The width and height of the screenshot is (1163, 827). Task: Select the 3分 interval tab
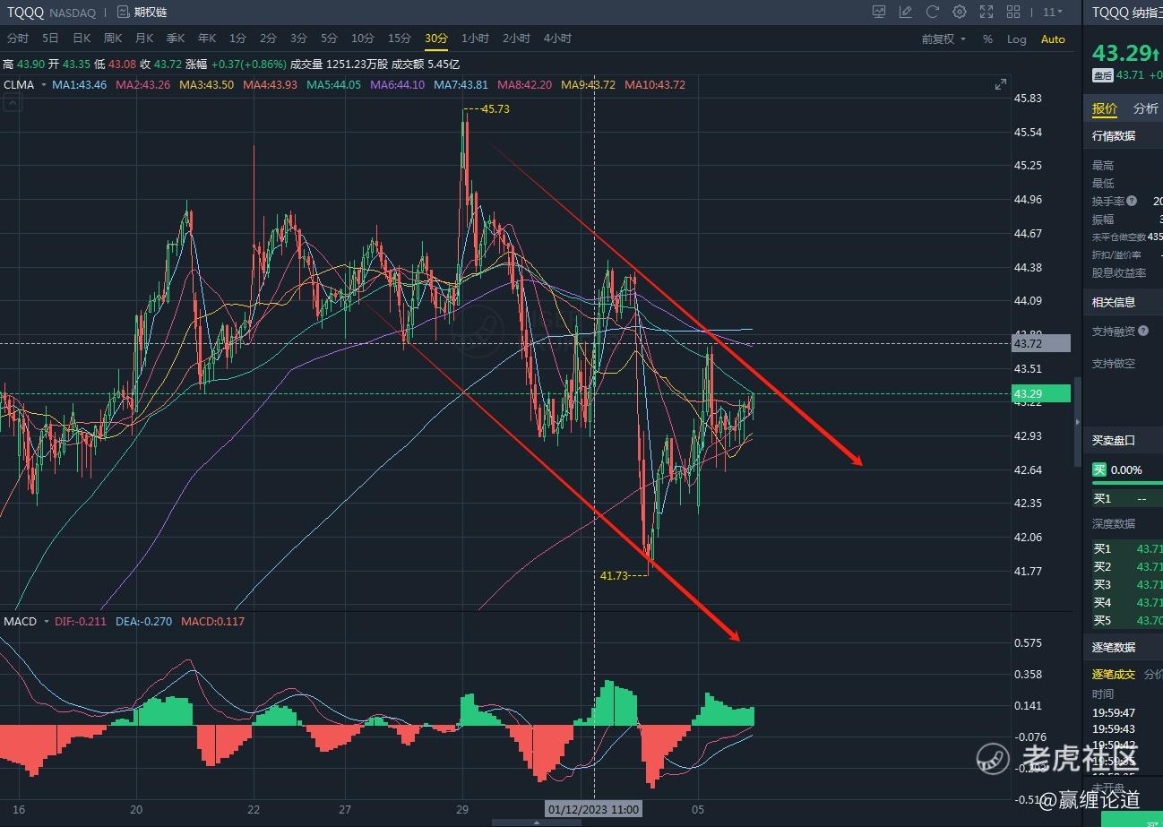point(298,39)
